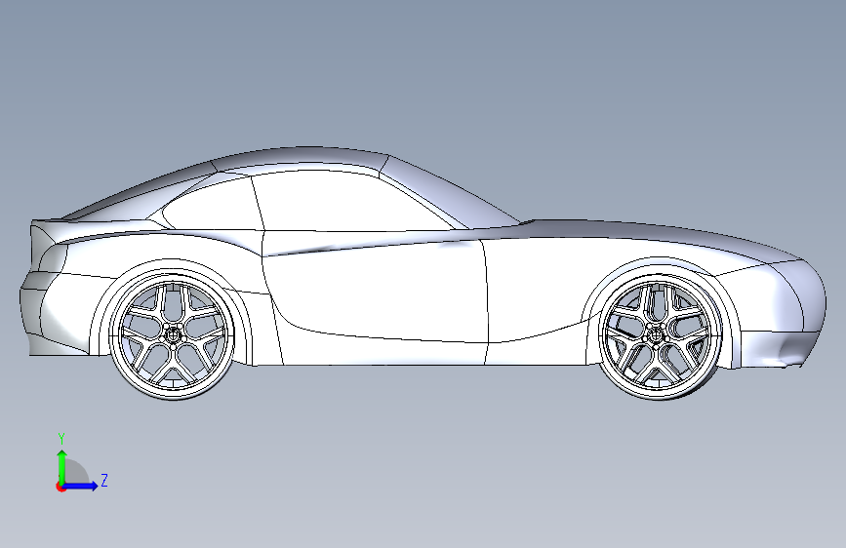Click the green Y axis arrow
Screen dimensions: 846x548
(x=61, y=466)
